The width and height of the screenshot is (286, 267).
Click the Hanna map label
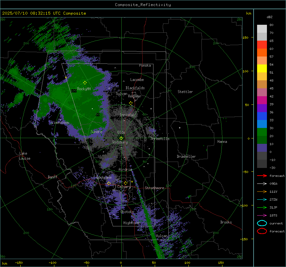pyautogui.click(x=222, y=142)
